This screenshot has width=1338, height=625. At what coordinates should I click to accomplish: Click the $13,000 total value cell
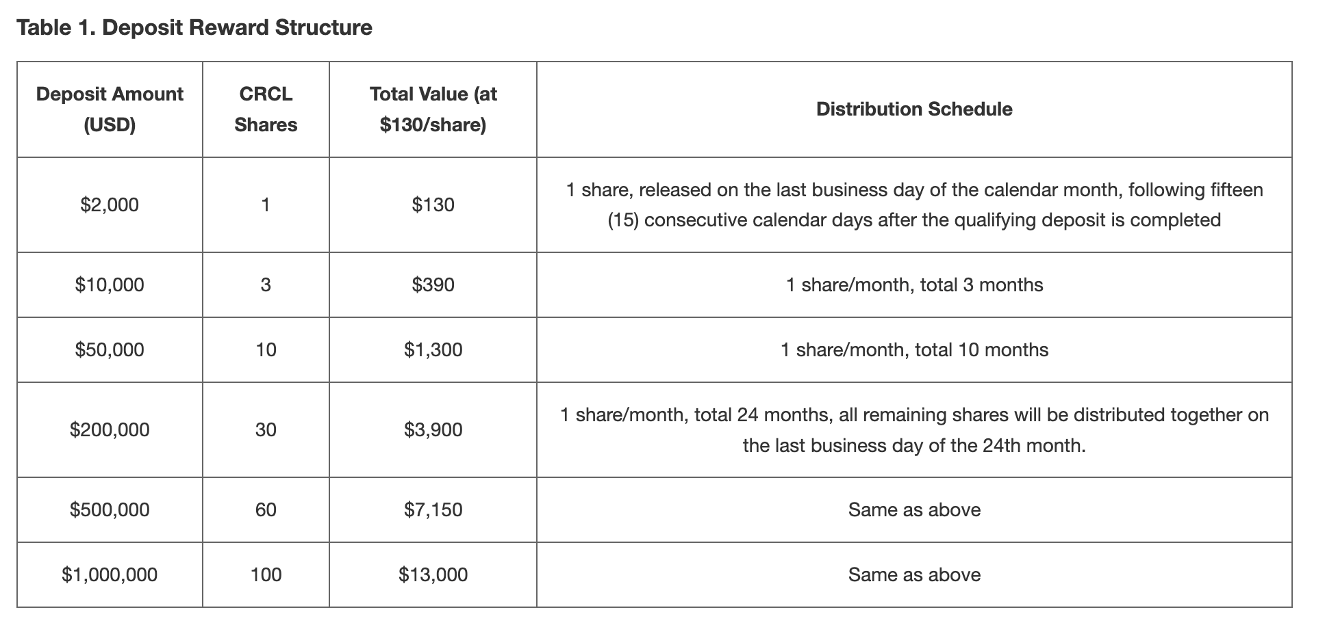[x=433, y=574]
